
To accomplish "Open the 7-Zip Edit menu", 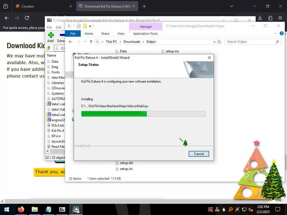I will pyautogui.click(x=59, y=27).
